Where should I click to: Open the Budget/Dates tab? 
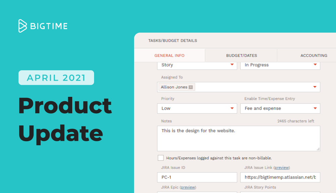[x=241, y=55]
